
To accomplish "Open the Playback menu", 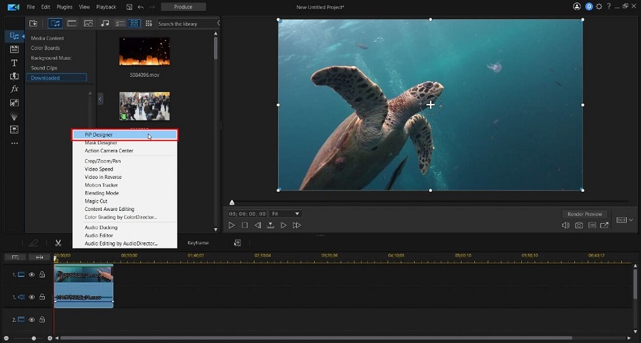I will coord(106,7).
